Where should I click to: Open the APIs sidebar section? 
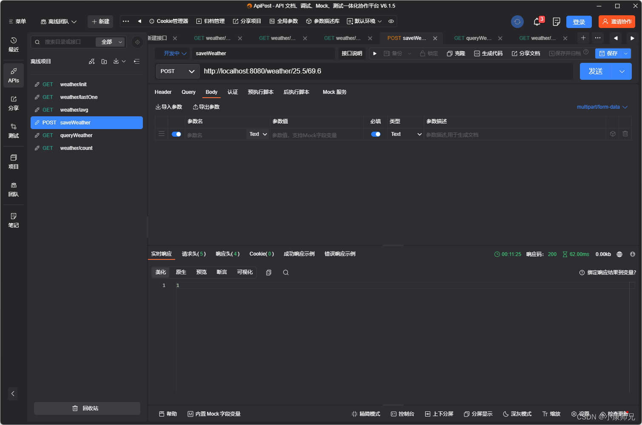tap(14, 75)
